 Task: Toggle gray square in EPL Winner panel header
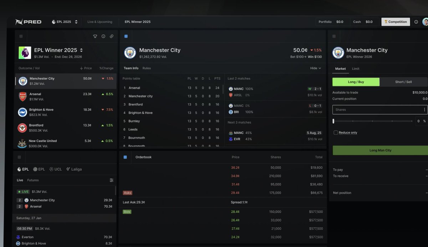tap(21, 36)
